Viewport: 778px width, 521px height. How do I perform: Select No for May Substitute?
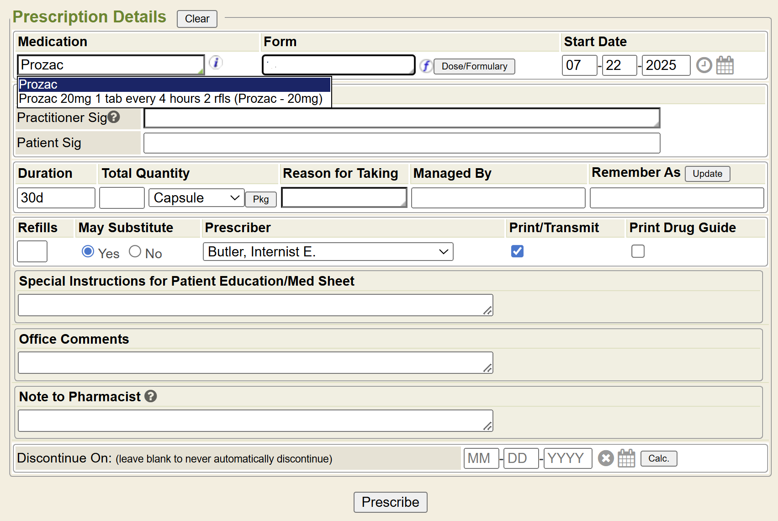(x=135, y=251)
